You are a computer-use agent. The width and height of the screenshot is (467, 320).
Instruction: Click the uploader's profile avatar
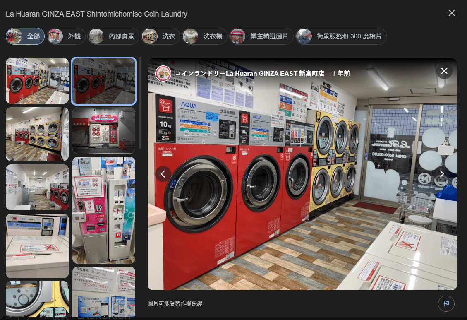pos(163,73)
